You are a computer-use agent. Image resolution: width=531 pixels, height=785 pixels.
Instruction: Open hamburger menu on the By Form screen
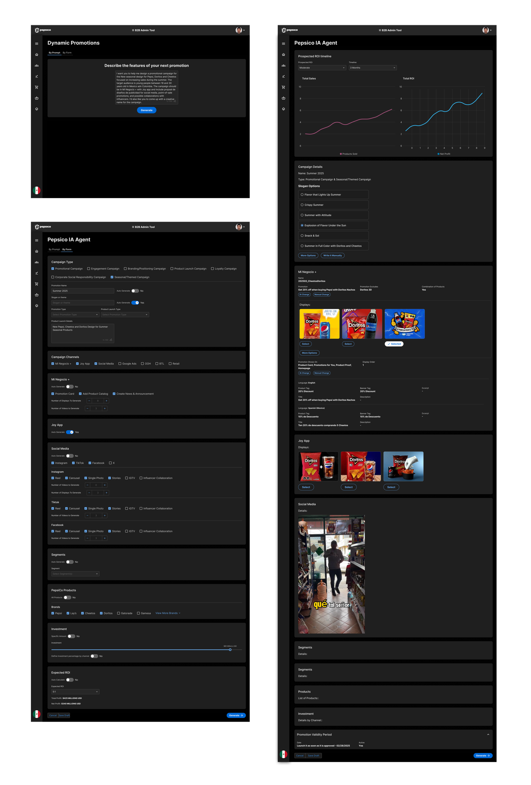[37, 241]
